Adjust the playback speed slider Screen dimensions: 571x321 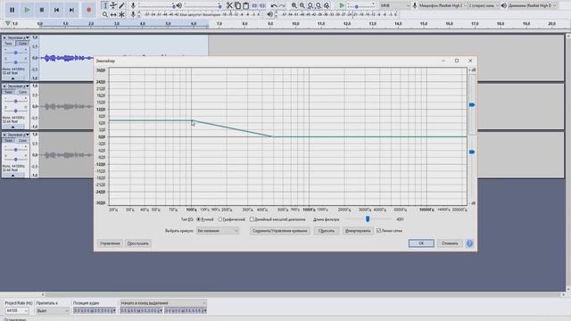click(361, 5)
